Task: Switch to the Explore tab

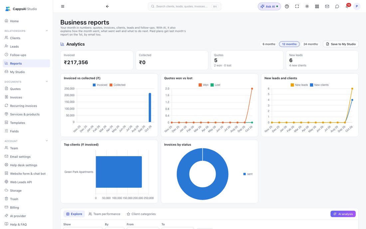Action: tap(74, 214)
